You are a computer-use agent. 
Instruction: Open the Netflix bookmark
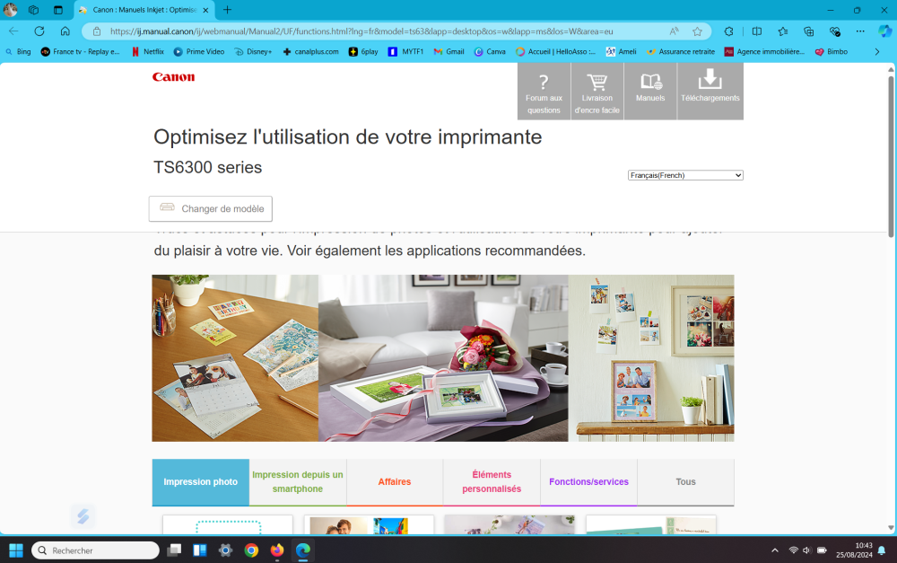148,52
